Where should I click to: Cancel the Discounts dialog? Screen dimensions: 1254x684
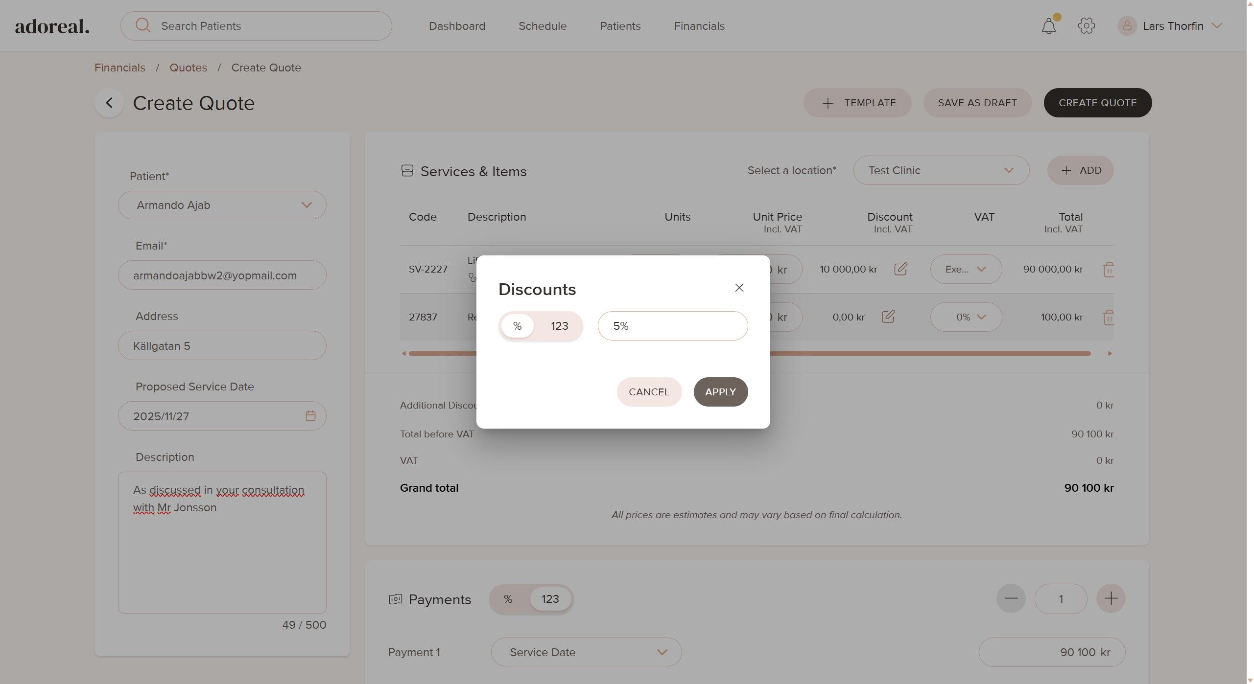click(x=649, y=392)
